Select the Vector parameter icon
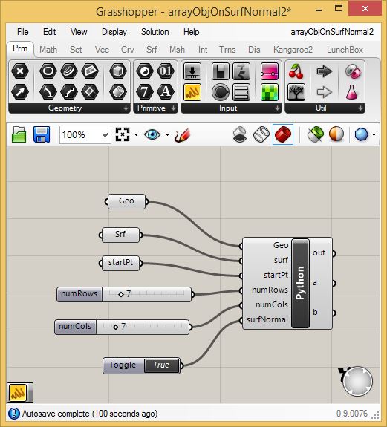This screenshot has width=387, height=427. [20, 91]
